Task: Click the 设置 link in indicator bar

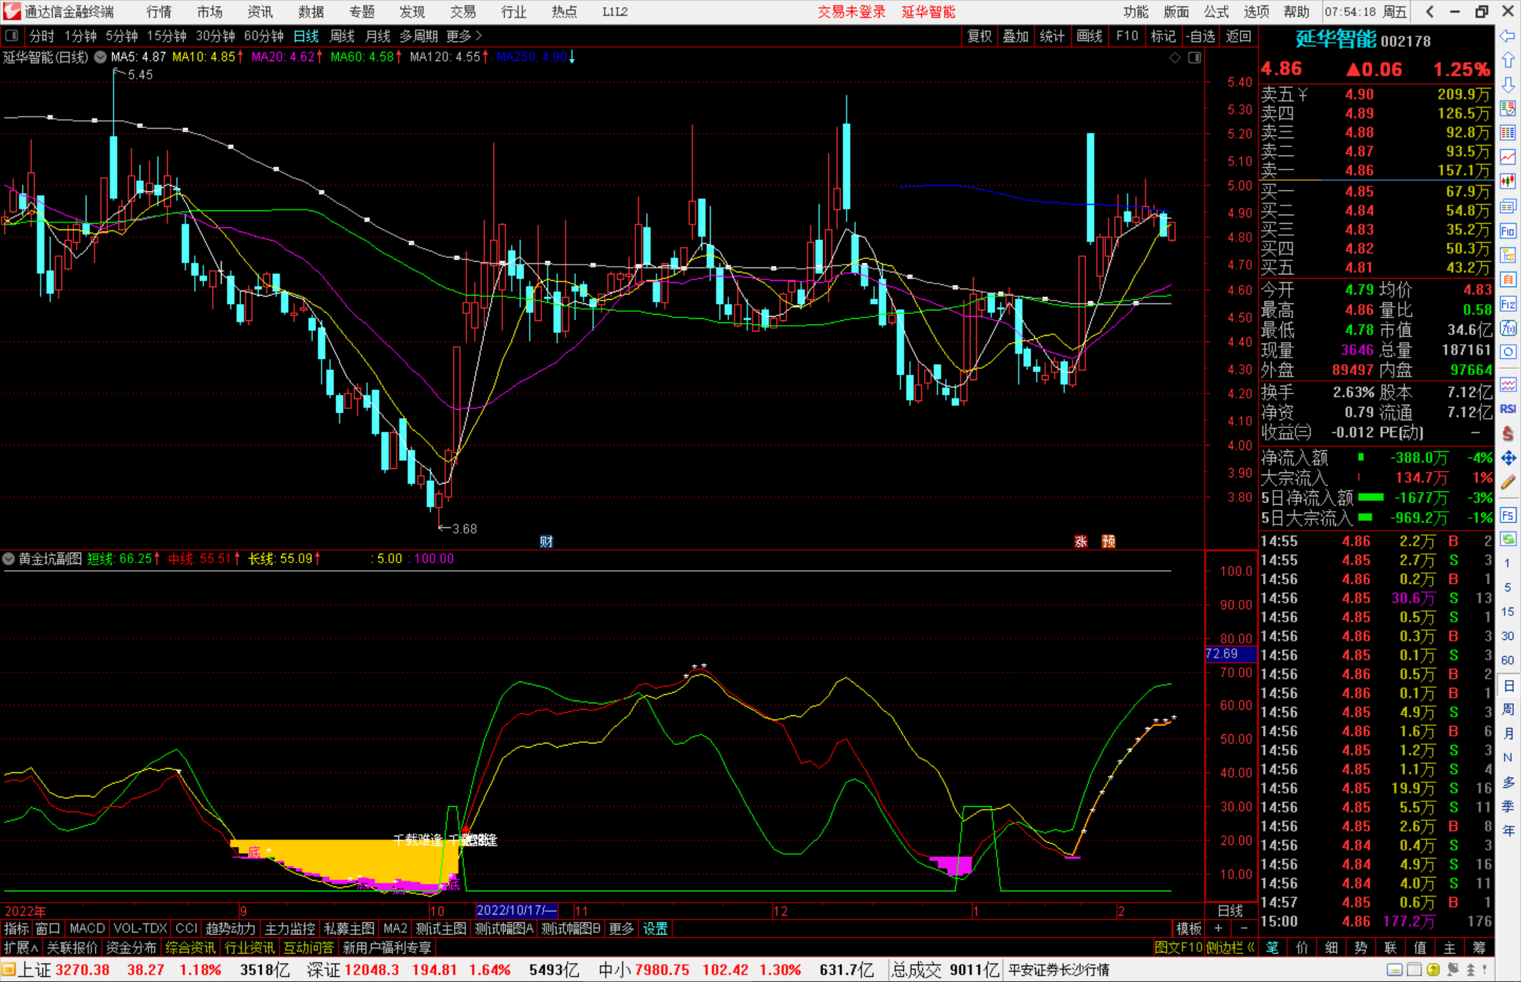Action: tap(655, 929)
